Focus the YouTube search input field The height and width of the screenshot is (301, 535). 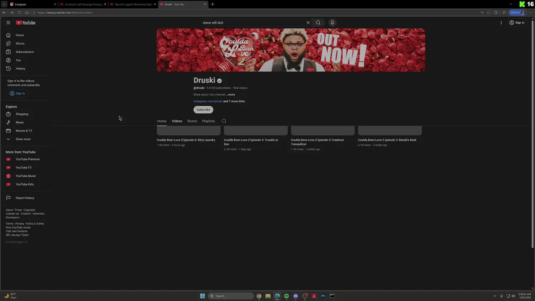pyautogui.click(x=253, y=23)
